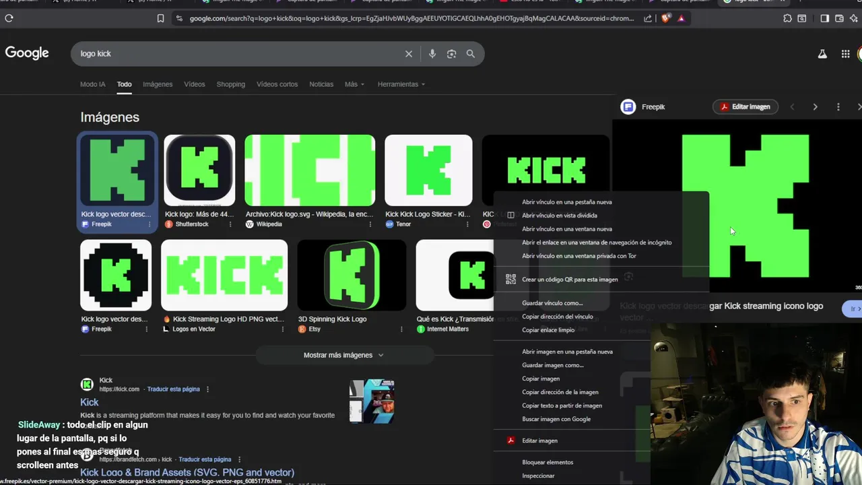Open the Brave Wallet icon

coord(839,18)
